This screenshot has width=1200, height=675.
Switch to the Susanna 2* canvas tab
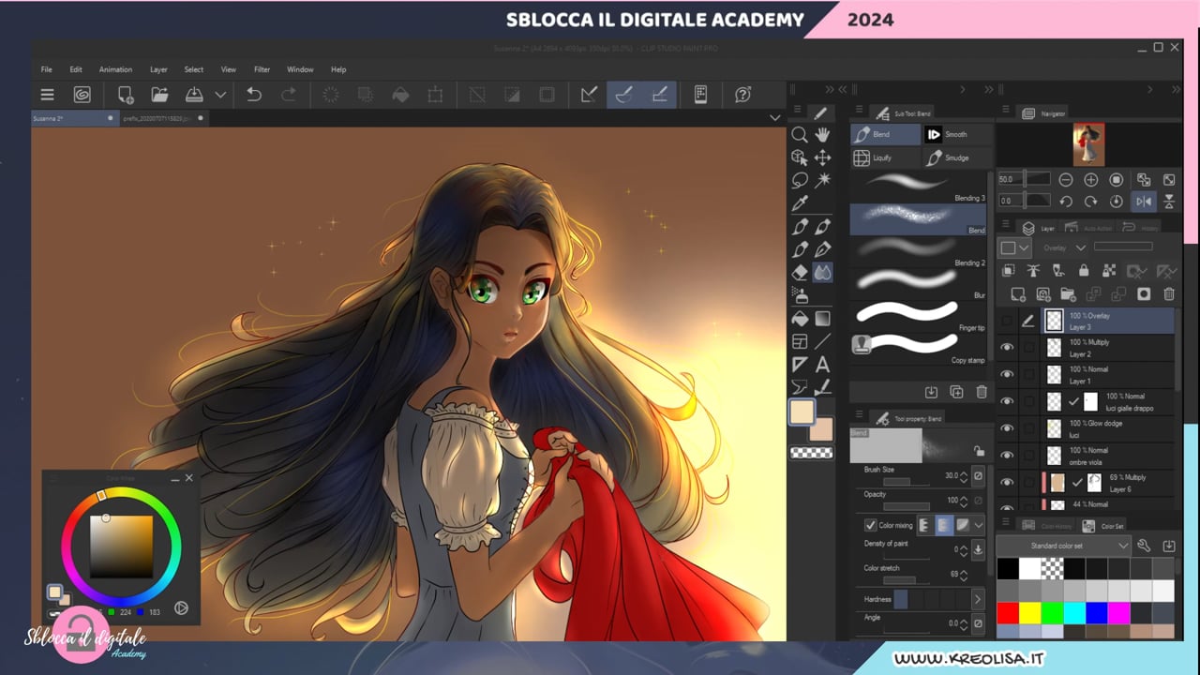click(x=73, y=118)
